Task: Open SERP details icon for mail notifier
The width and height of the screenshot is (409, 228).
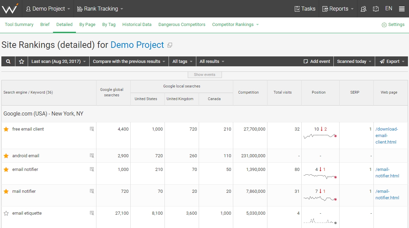Action: pyautogui.click(x=92, y=191)
